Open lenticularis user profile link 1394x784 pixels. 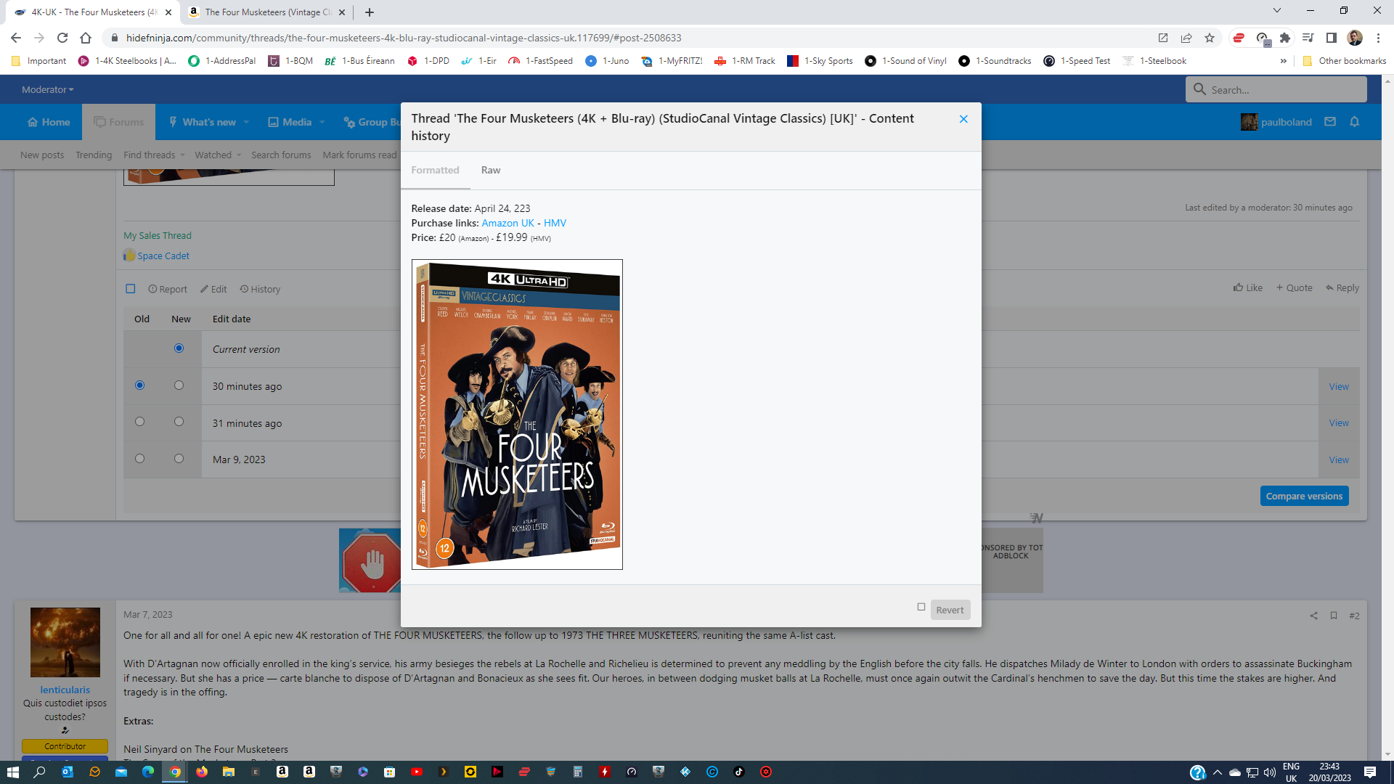[x=65, y=690]
